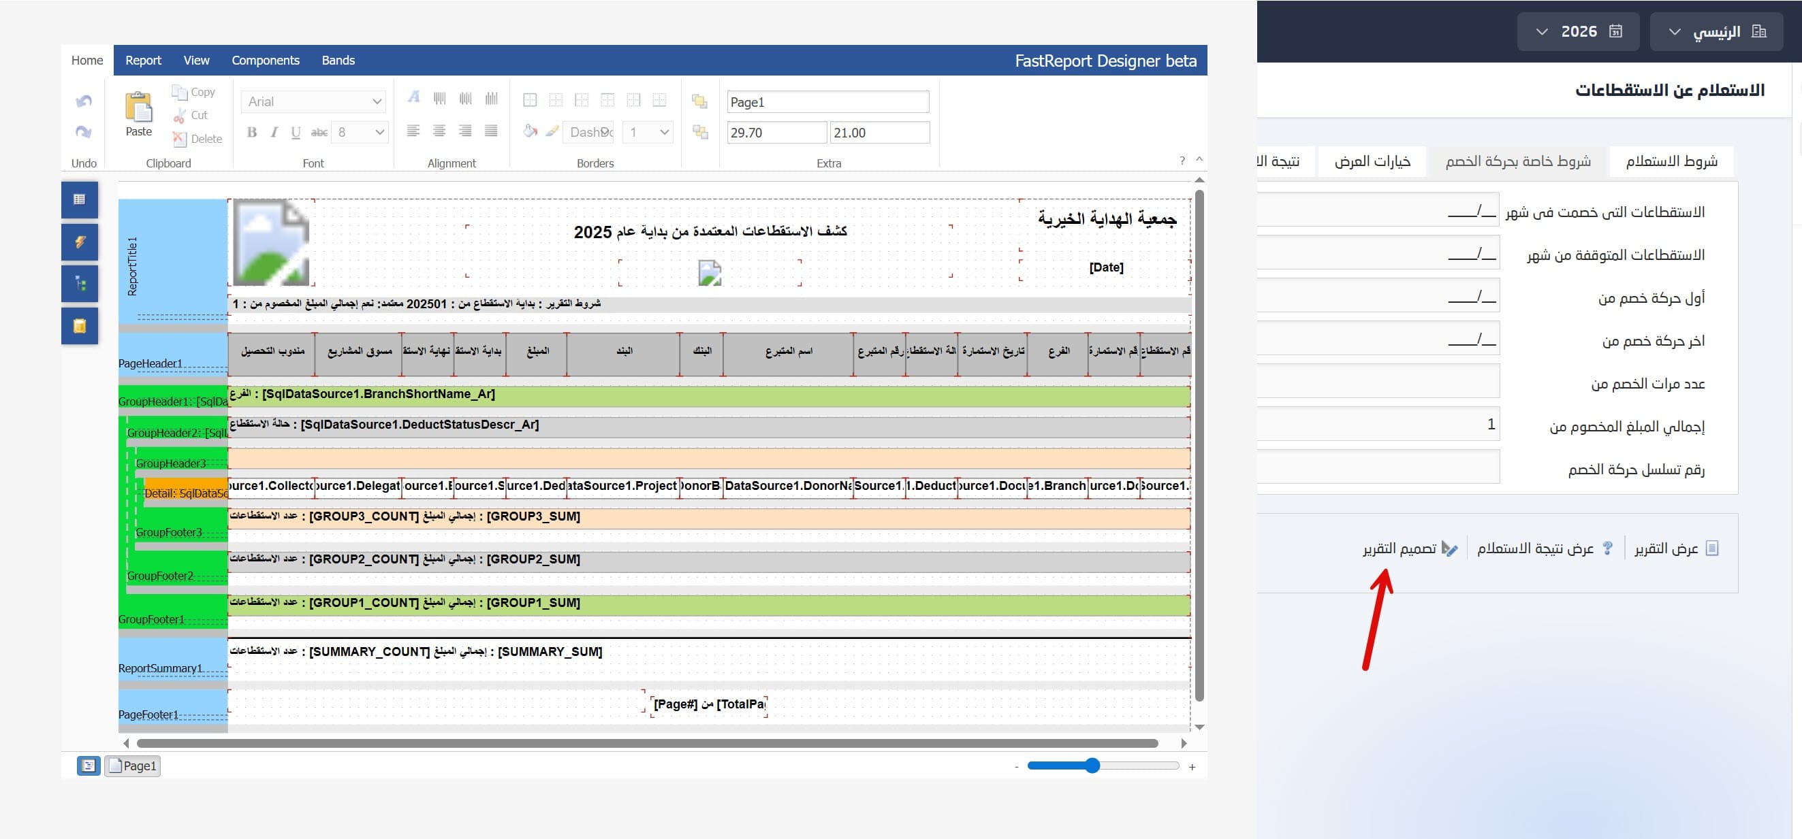Pick the fill color bucket tool
Image resolution: width=1802 pixels, height=839 pixels.
click(530, 131)
